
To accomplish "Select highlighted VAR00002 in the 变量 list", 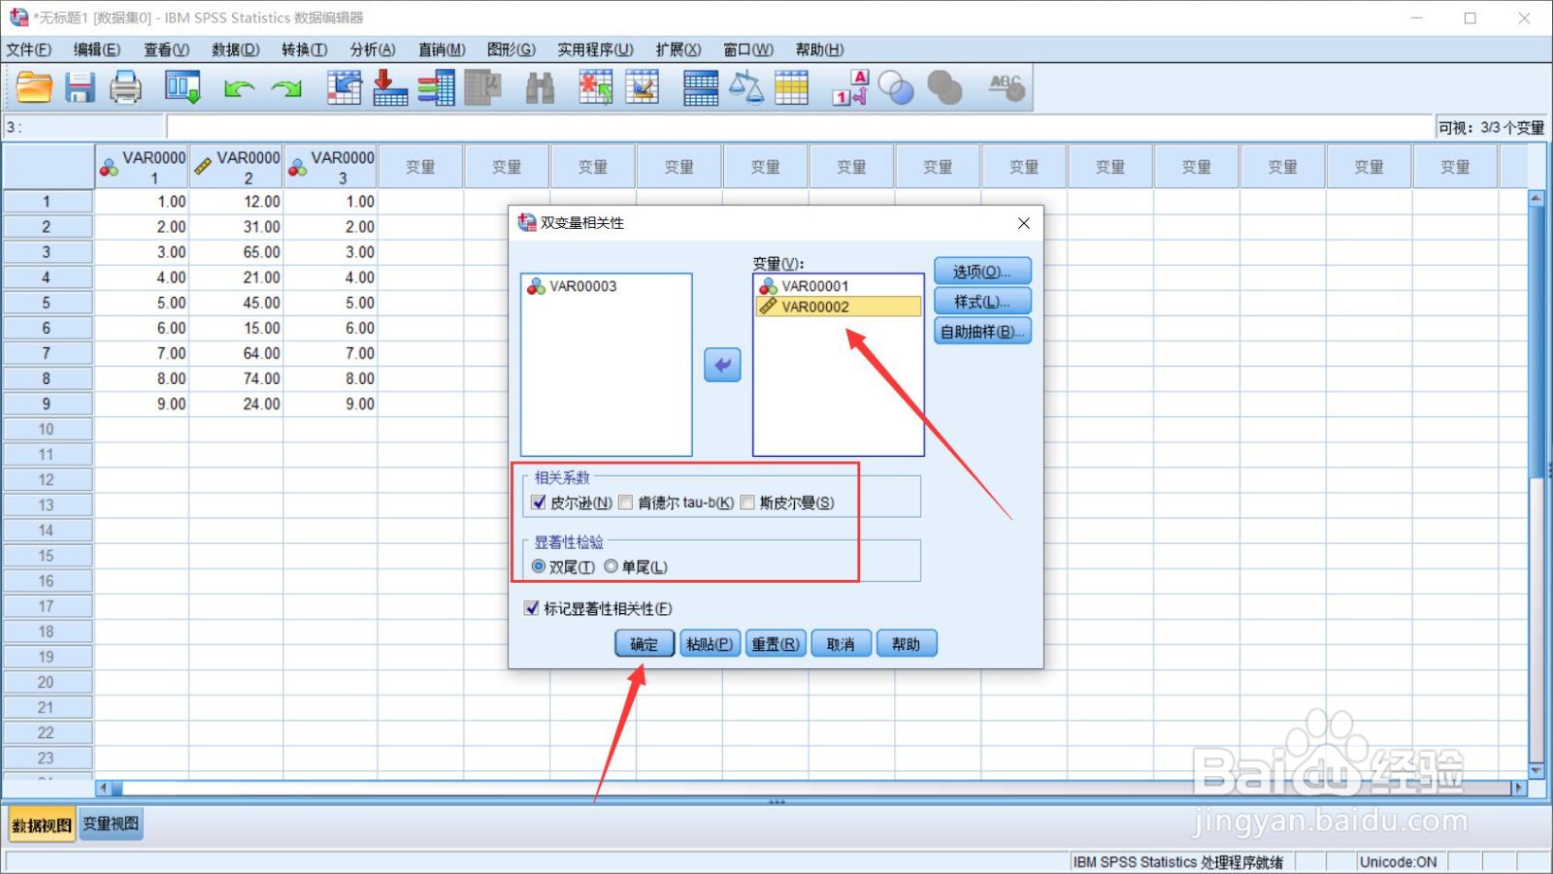I will click(838, 307).
